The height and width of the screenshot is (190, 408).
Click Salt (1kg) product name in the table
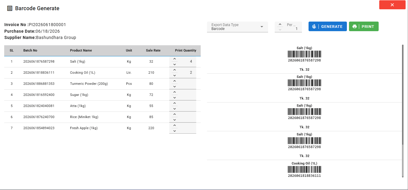tap(78, 61)
